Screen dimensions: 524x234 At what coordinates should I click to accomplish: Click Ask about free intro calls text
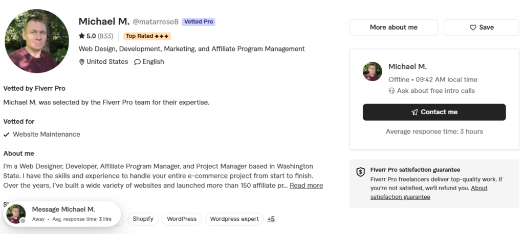click(x=436, y=91)
